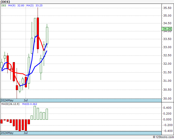The image size is (174, 139).
Task: Click Jul on the price chart date axis
Action: pos(26,100)
